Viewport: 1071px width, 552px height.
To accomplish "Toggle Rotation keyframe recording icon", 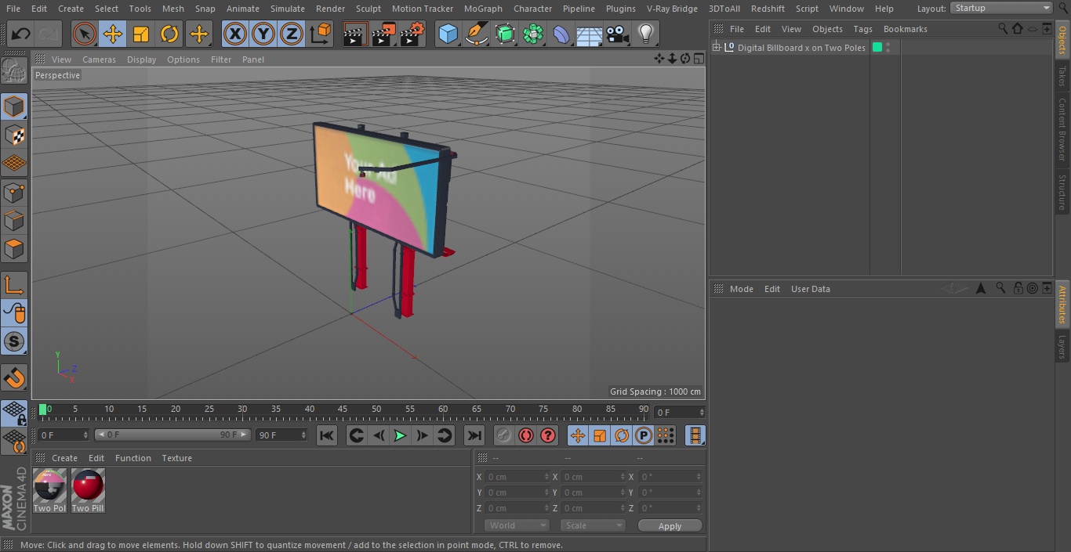I will tap(622, 435).
